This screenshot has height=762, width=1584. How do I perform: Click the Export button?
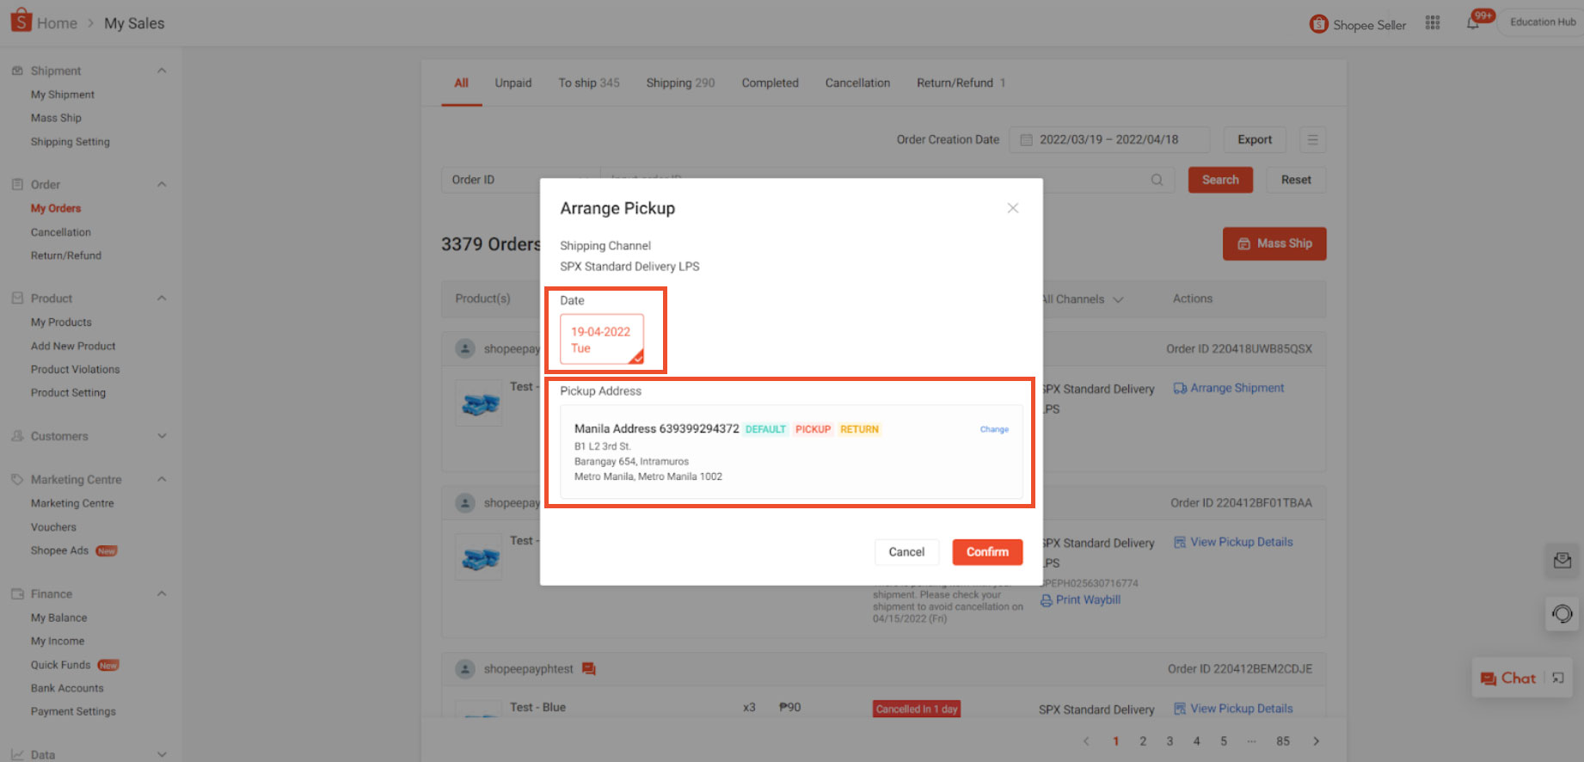(1255, 139)
